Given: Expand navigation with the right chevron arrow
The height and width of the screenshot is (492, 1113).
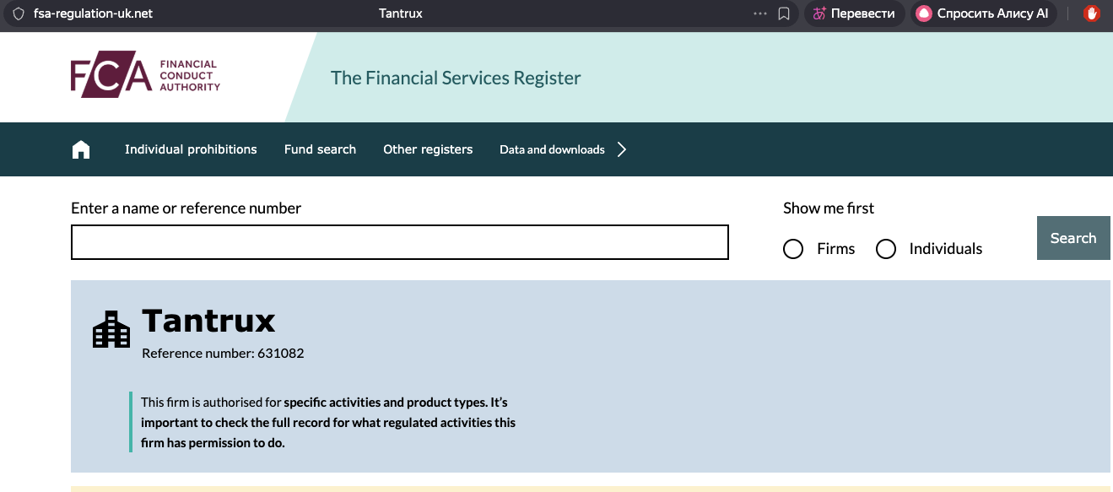Looking at the screenshot, I should point(622,149).
